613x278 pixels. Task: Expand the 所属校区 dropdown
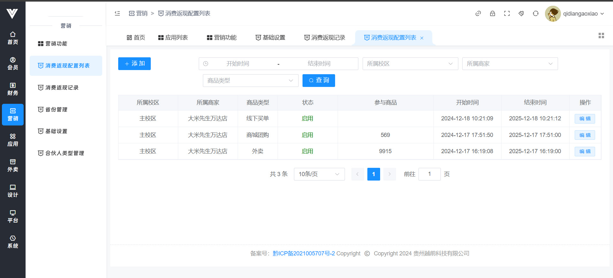[x=410, y=64]
